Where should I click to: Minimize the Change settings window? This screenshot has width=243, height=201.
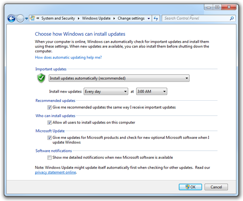click(x=209, y=7)
